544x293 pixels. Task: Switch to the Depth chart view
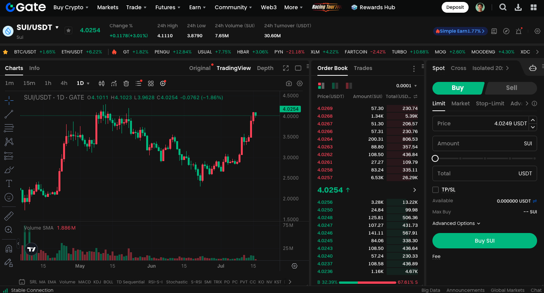(x=265, y=68)
